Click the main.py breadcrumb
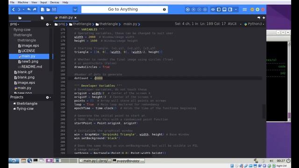This screenshot has width=299, height=168. tap(130, 24)
